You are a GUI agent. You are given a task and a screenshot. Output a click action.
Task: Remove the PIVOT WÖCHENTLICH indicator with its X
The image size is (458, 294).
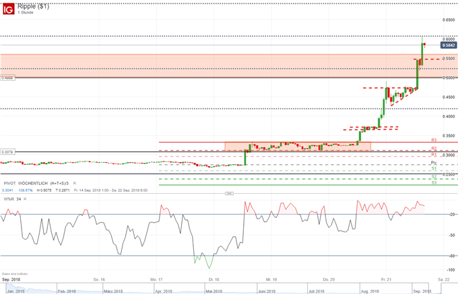(75, 183)
